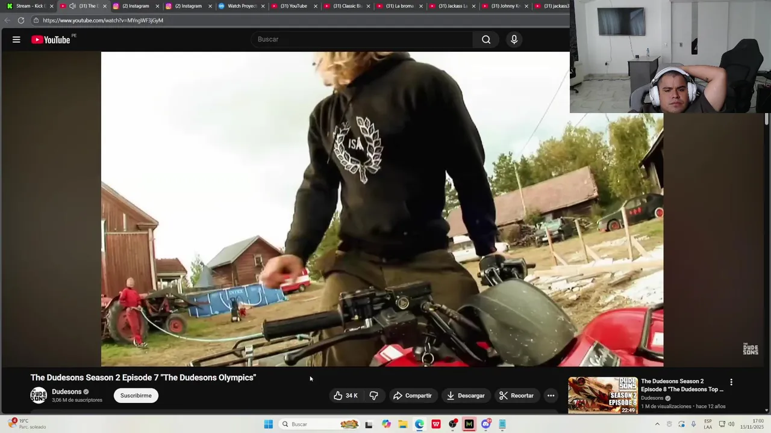Start voice search with microphone icon
This screenshot has height=433, width=771.
click(x=514, y=40)
